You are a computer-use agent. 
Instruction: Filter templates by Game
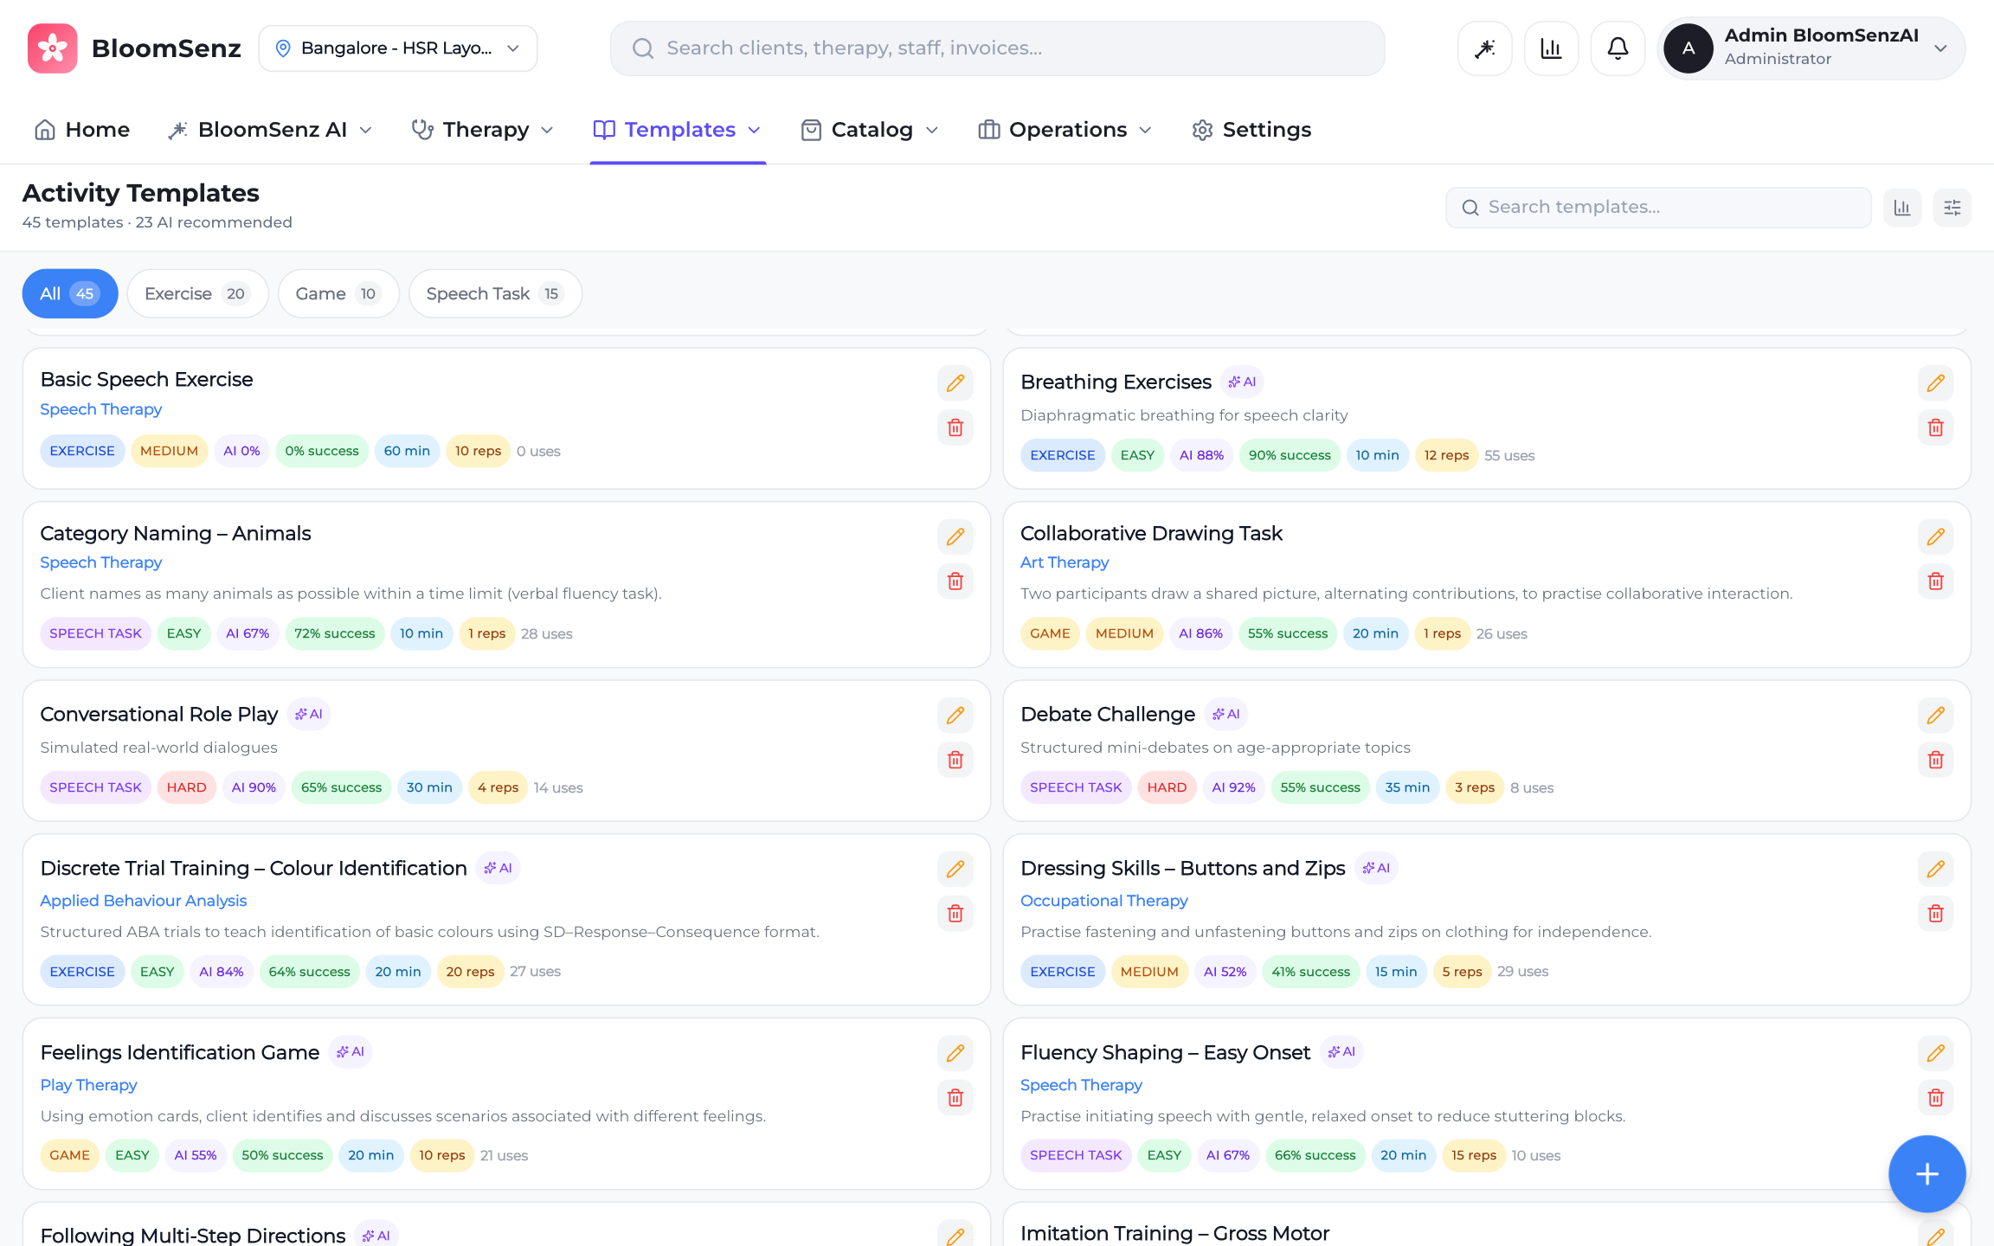pyautogui.click(x=338, y=293)
